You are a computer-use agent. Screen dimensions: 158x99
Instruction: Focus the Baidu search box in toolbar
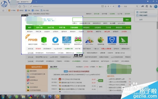pyautogui.click(x=129, y=6)
